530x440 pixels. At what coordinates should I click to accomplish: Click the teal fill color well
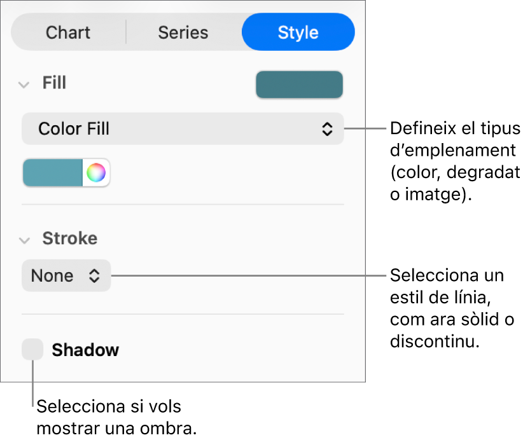point(300,84)
